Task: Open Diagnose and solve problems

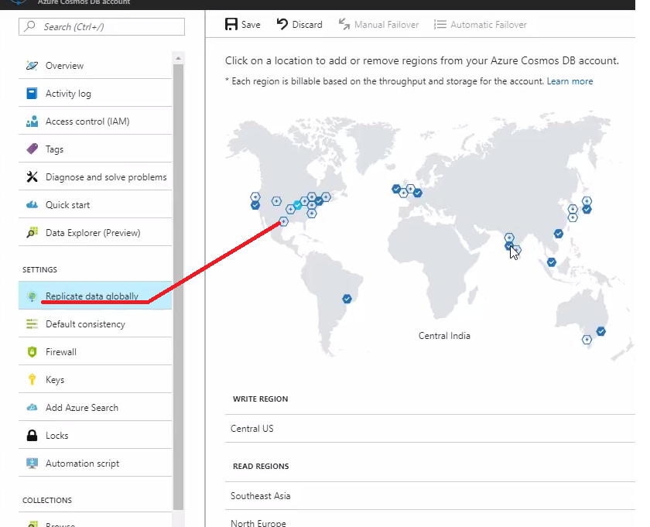Action: (x=95, y=176)
